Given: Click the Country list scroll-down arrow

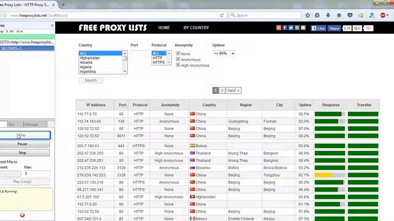Looking at the screenshot, I should coord(125,71).
